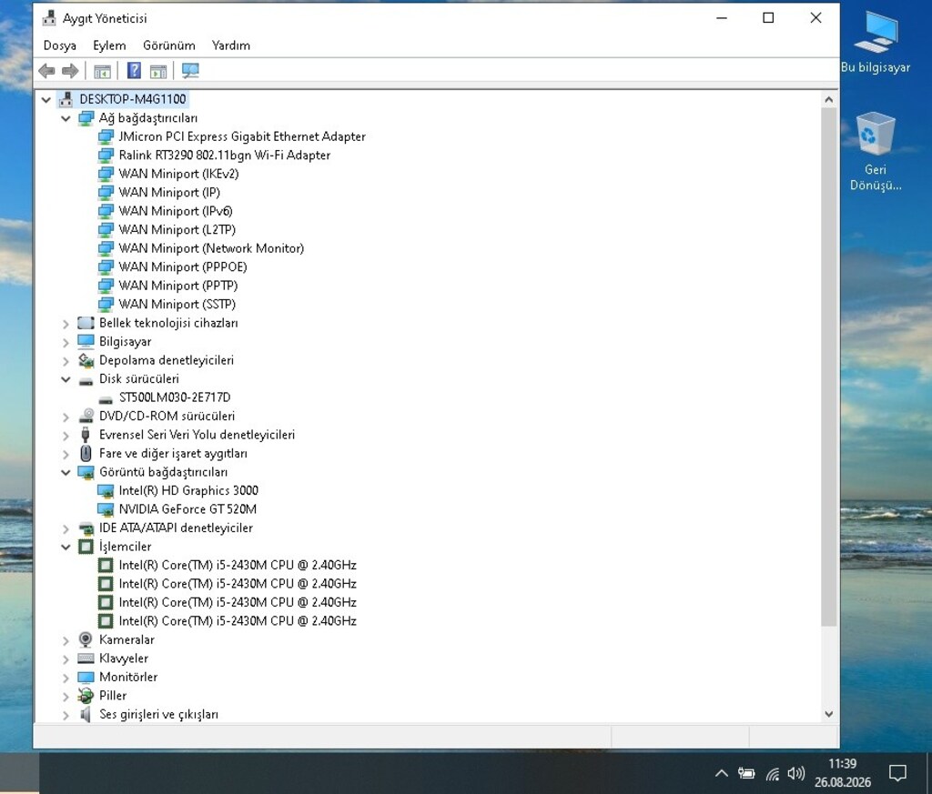Viewport: 932px width, 794px height.
Task: Click the device tree vertical scrollbar thumb
Action: (828, 367)
